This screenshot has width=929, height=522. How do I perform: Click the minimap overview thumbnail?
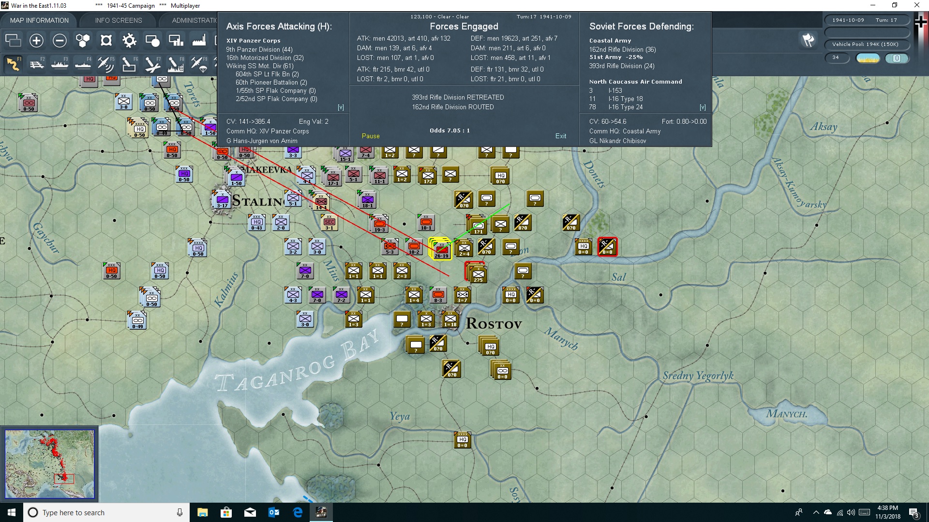pos(49,464)
